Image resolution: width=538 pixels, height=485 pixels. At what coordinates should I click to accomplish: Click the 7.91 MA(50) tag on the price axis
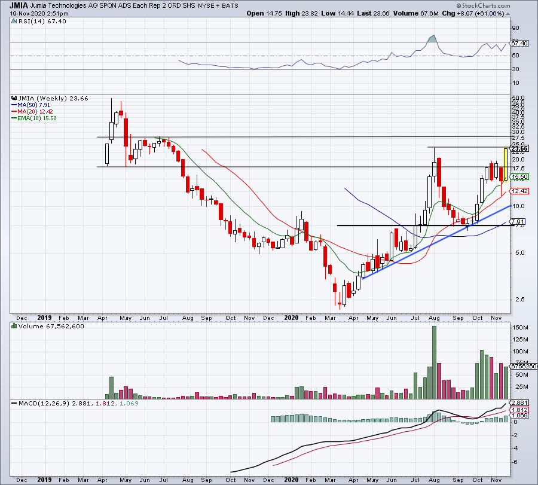coord(518,222)
